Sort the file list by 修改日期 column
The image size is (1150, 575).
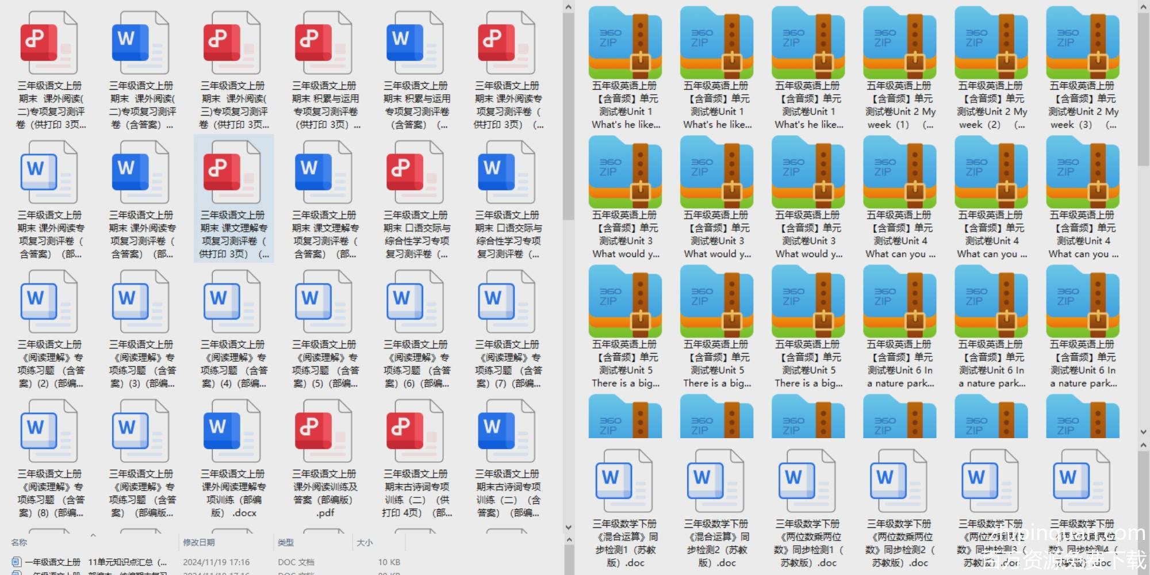coord(199,542)
